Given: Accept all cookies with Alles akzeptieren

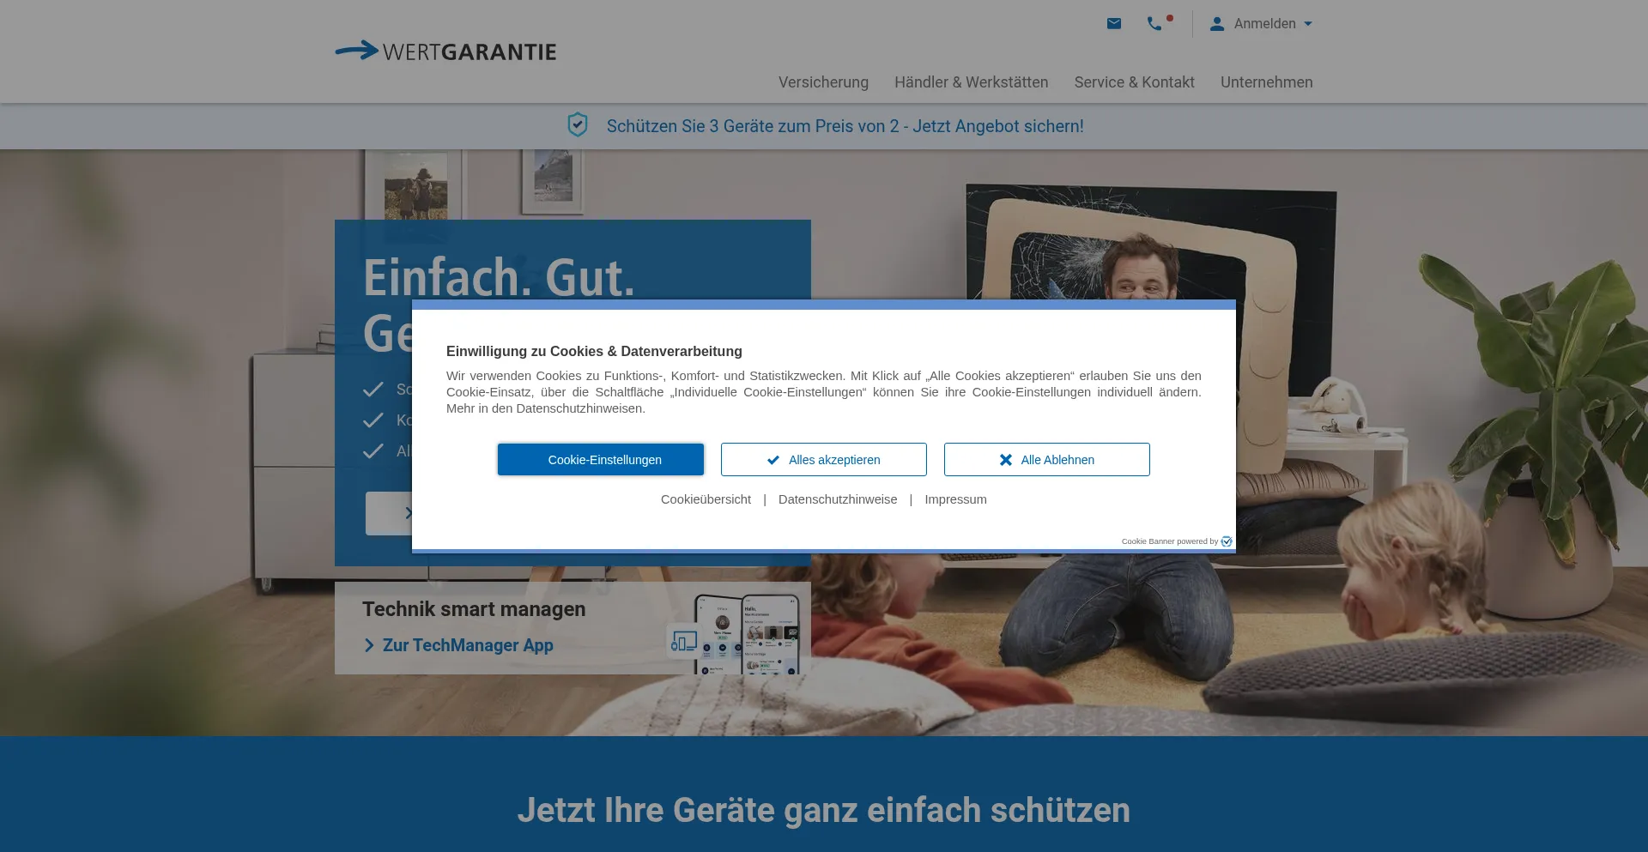Looking at the screenshot, I should click(823, 460).
